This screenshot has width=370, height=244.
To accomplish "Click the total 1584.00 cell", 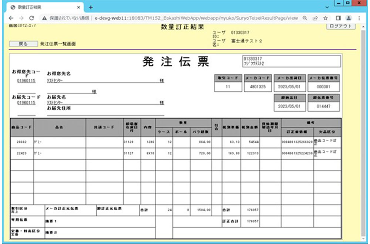I will (x=201, y=210).
